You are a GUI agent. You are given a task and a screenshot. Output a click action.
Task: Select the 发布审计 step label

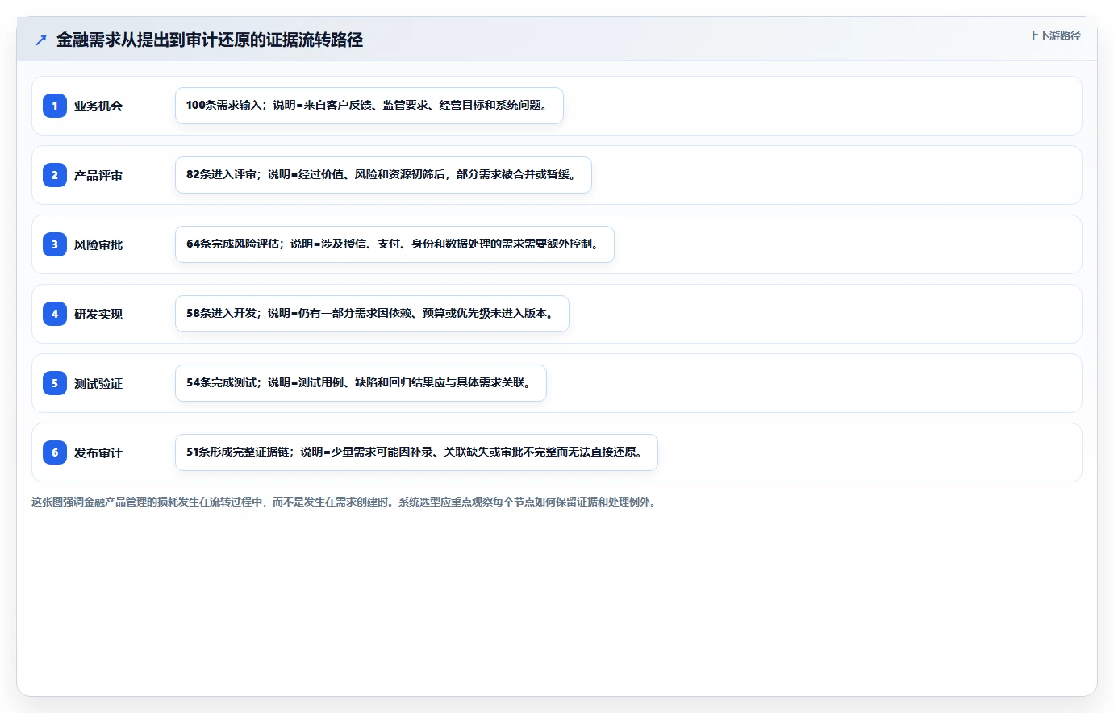coord(98,452)
